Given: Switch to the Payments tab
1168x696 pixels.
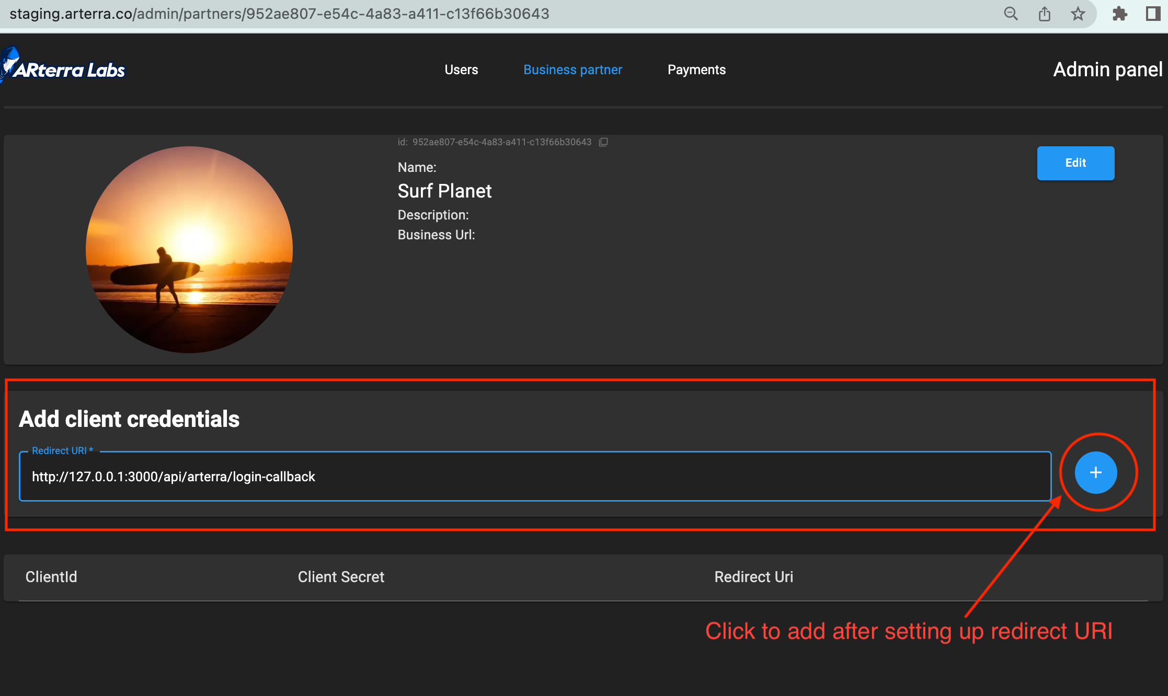Looking at the screenshot, I should (696, 69).
